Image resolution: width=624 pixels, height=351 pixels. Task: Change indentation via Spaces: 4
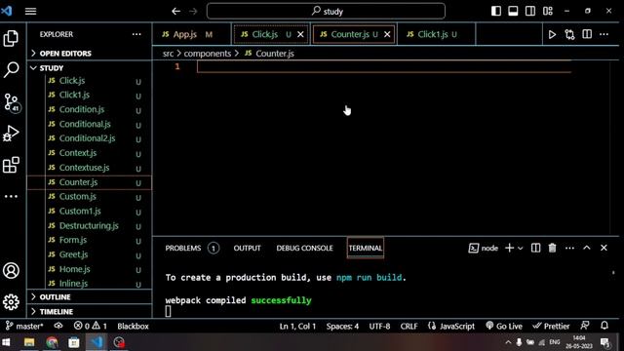pos(342,327)
